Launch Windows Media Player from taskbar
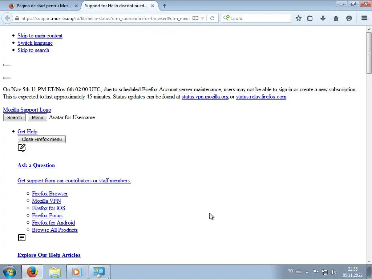 77,272
